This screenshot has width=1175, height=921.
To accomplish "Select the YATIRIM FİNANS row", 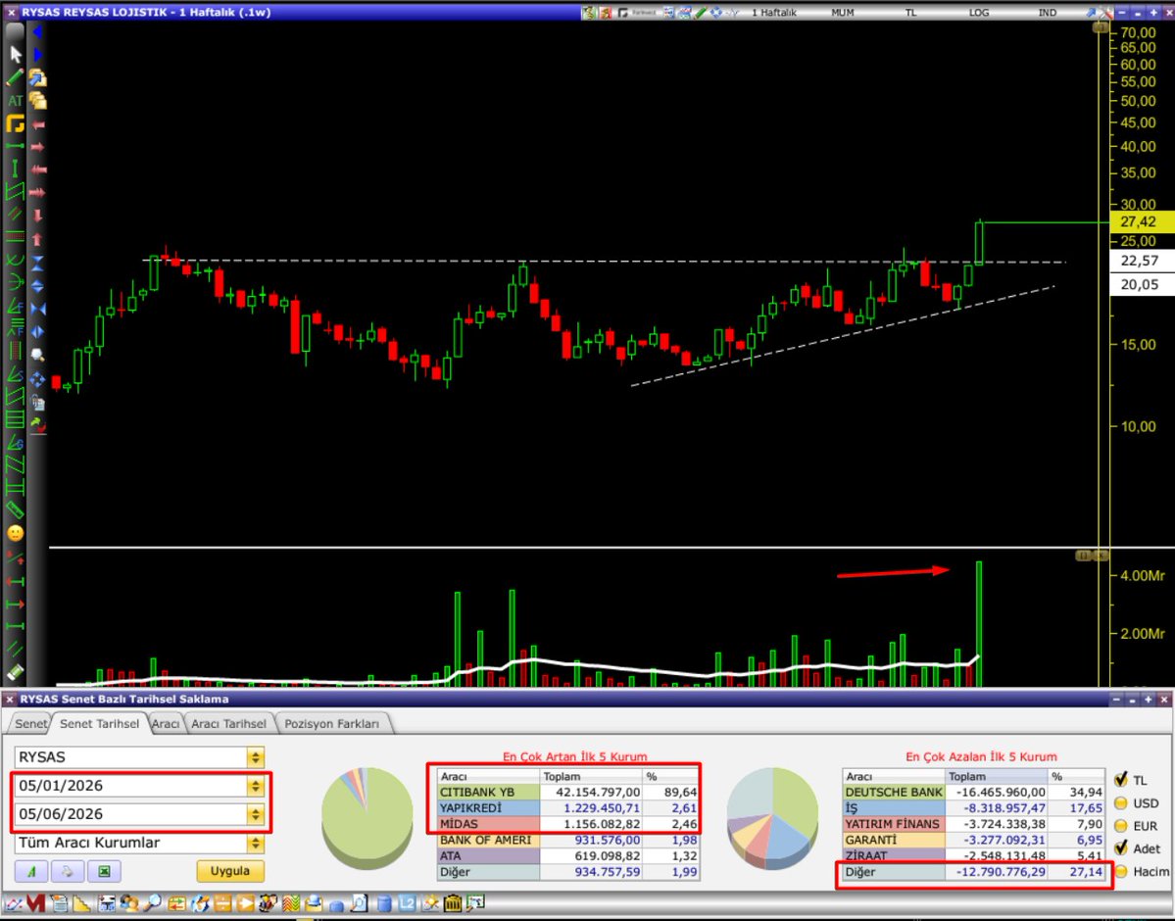I will tap(973, 824).
